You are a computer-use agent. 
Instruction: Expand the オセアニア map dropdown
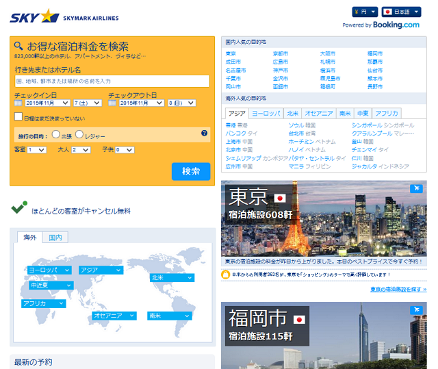click(114, 316)
